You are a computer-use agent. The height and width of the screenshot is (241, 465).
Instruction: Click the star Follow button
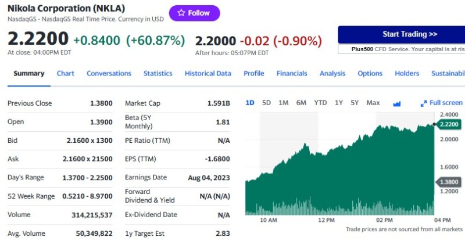pos(194,13)
